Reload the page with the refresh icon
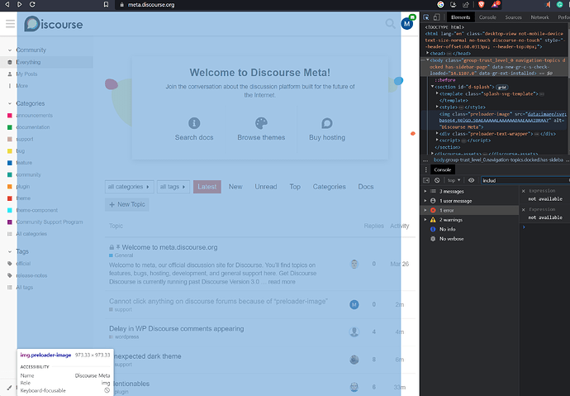Viewport: 570px width, 396px height. pyautogui.click(x=32, y=4)
